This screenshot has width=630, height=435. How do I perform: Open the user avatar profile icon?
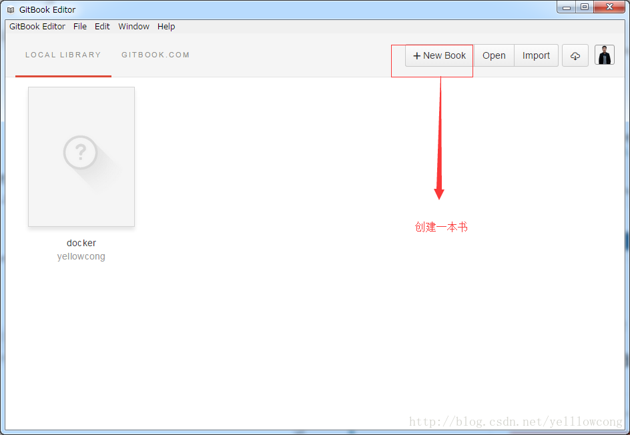pos(604,55)
